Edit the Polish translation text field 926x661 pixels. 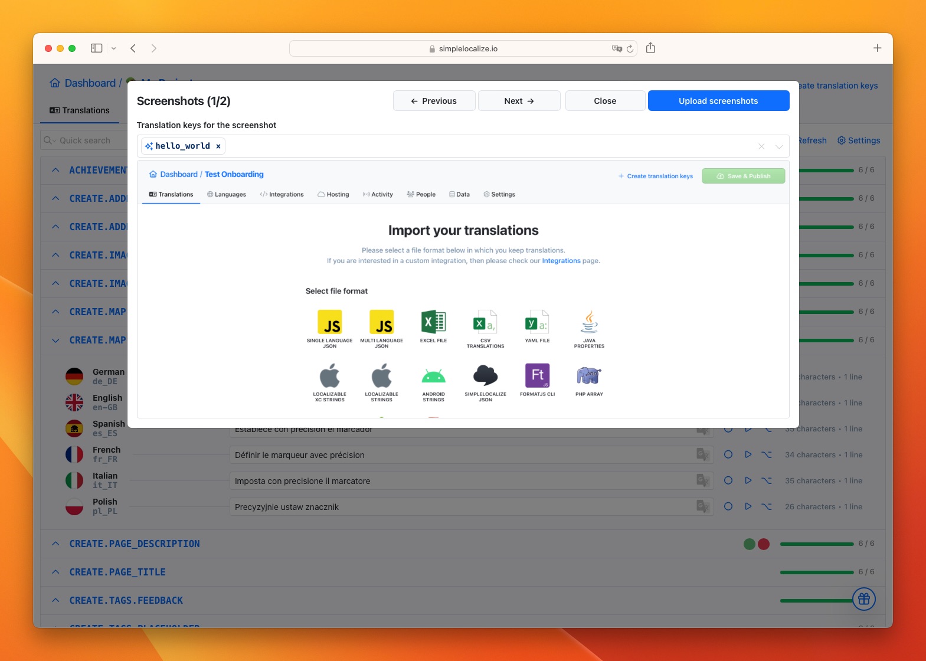coord(472,507)
